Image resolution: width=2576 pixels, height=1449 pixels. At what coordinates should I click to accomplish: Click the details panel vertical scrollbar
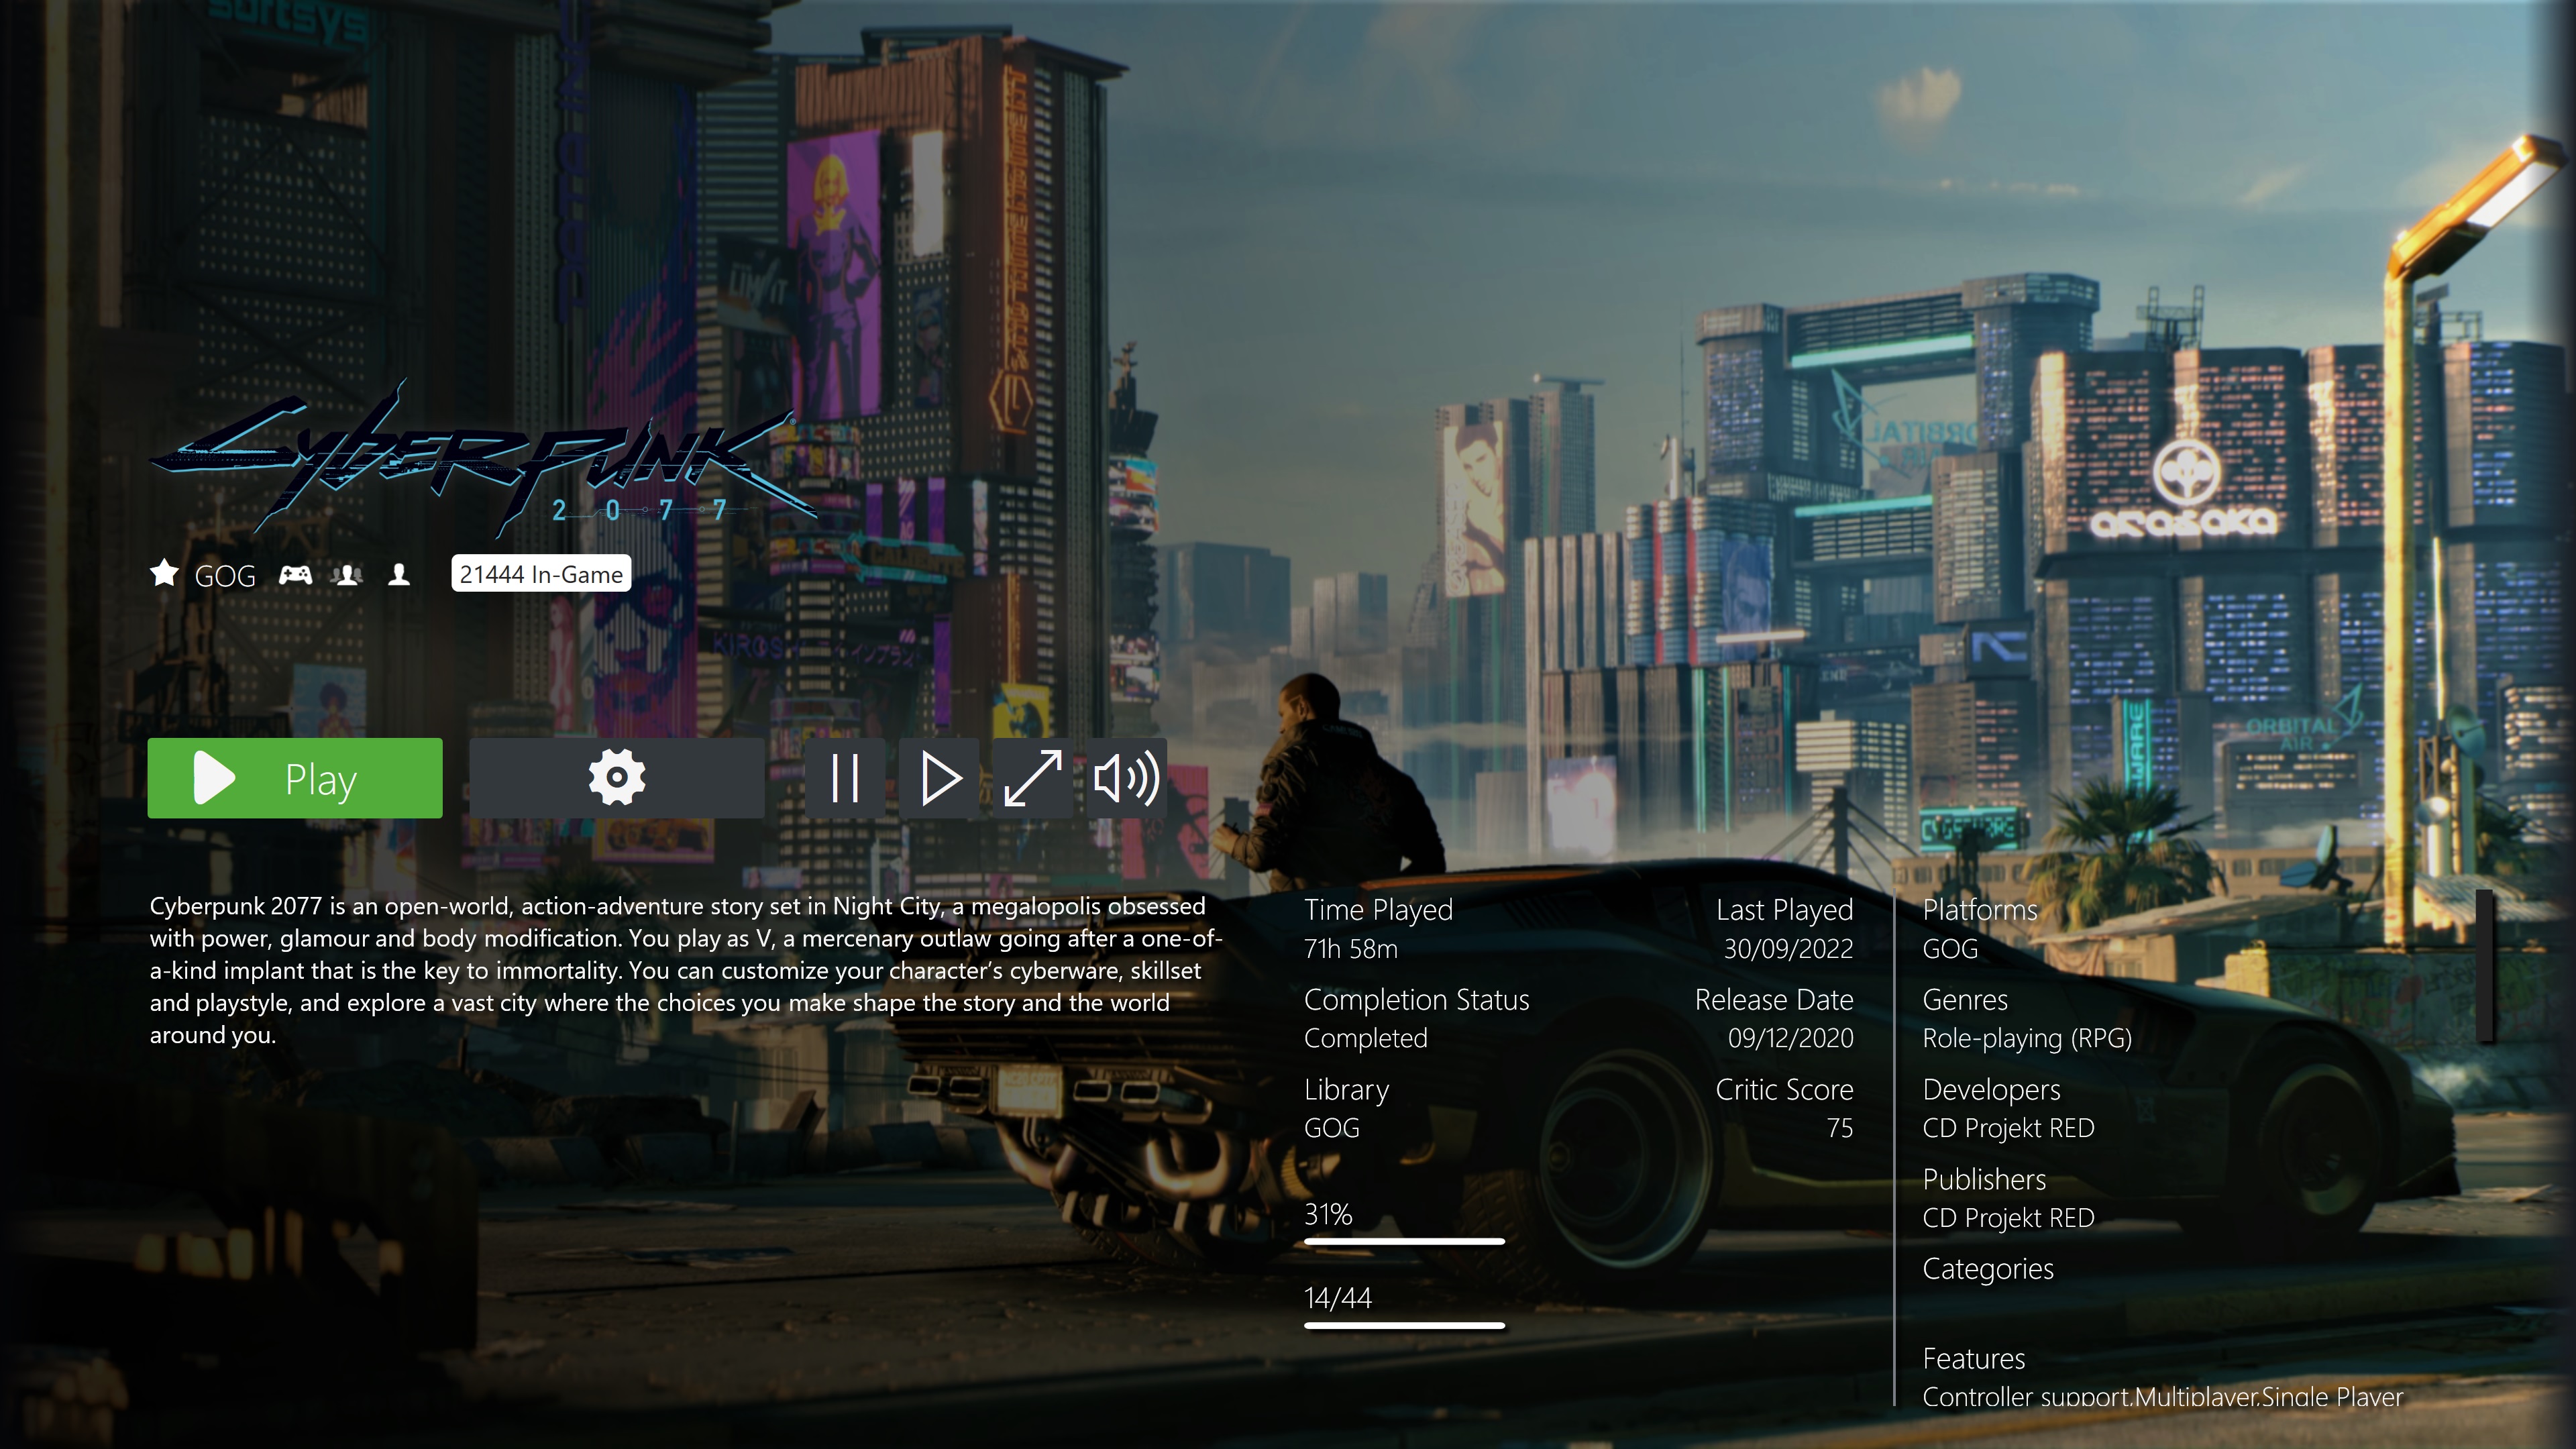[2484, 965]
